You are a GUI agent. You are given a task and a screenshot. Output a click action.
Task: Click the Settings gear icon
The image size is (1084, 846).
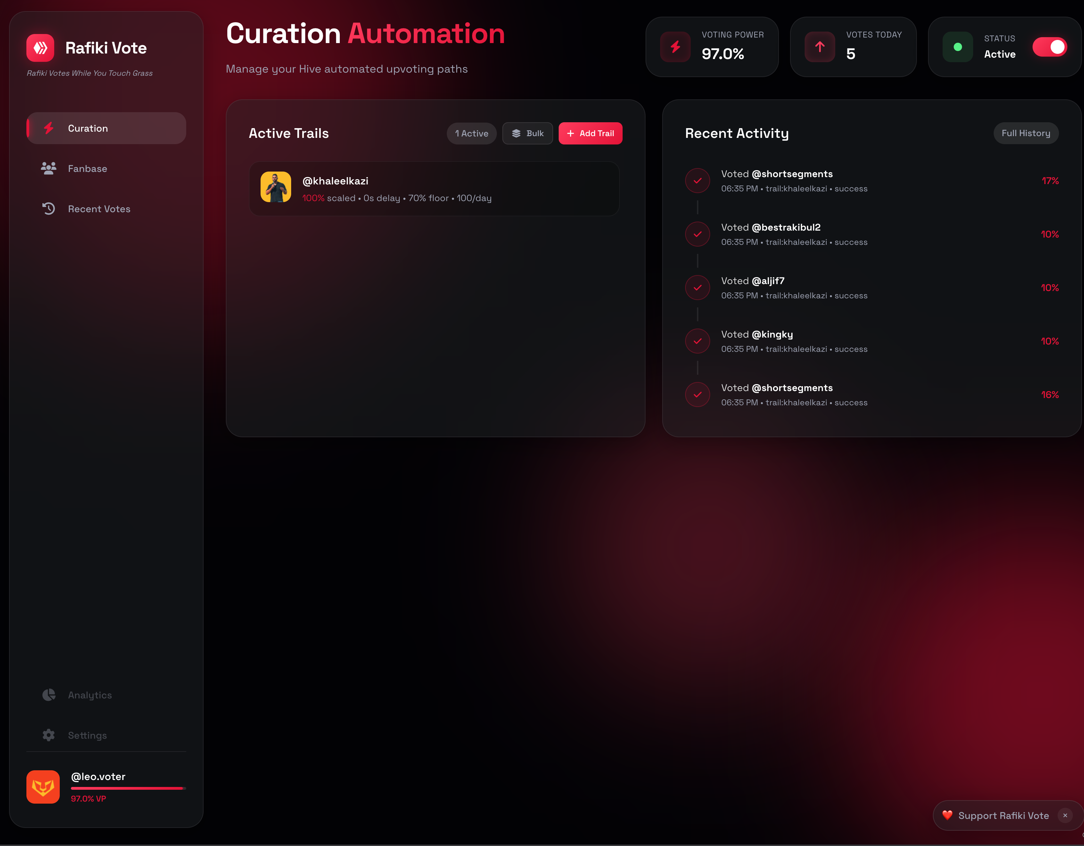click(49, 735)
